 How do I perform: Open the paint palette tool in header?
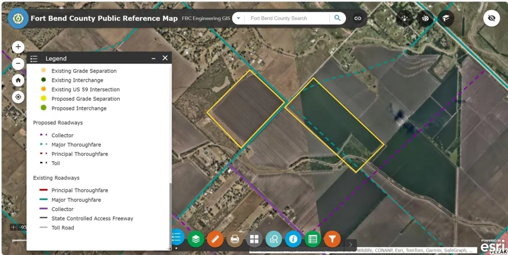[x=425, y=18]
